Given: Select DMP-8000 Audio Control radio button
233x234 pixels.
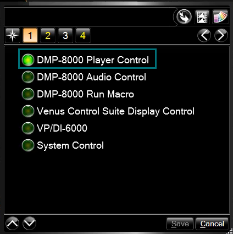Looking at the screenshot, I should (x=28, y=77).
